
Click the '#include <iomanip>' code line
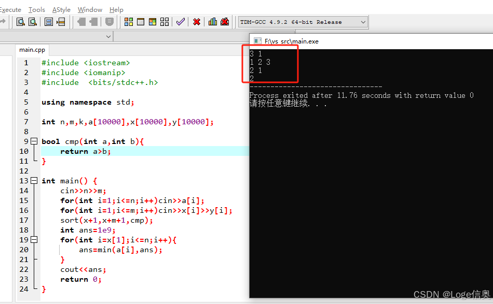point(84,73)
